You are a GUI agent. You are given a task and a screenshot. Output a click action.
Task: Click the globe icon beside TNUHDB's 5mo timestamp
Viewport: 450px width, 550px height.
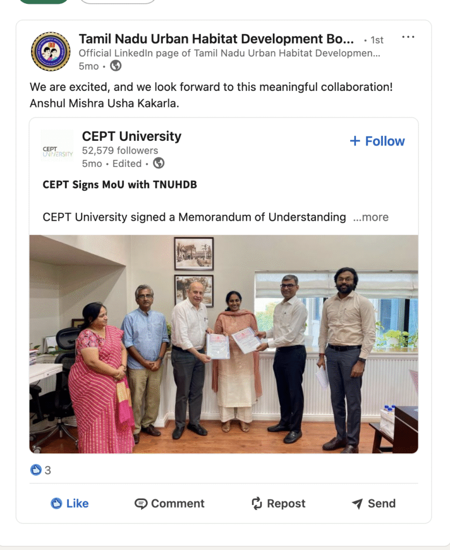115,66
